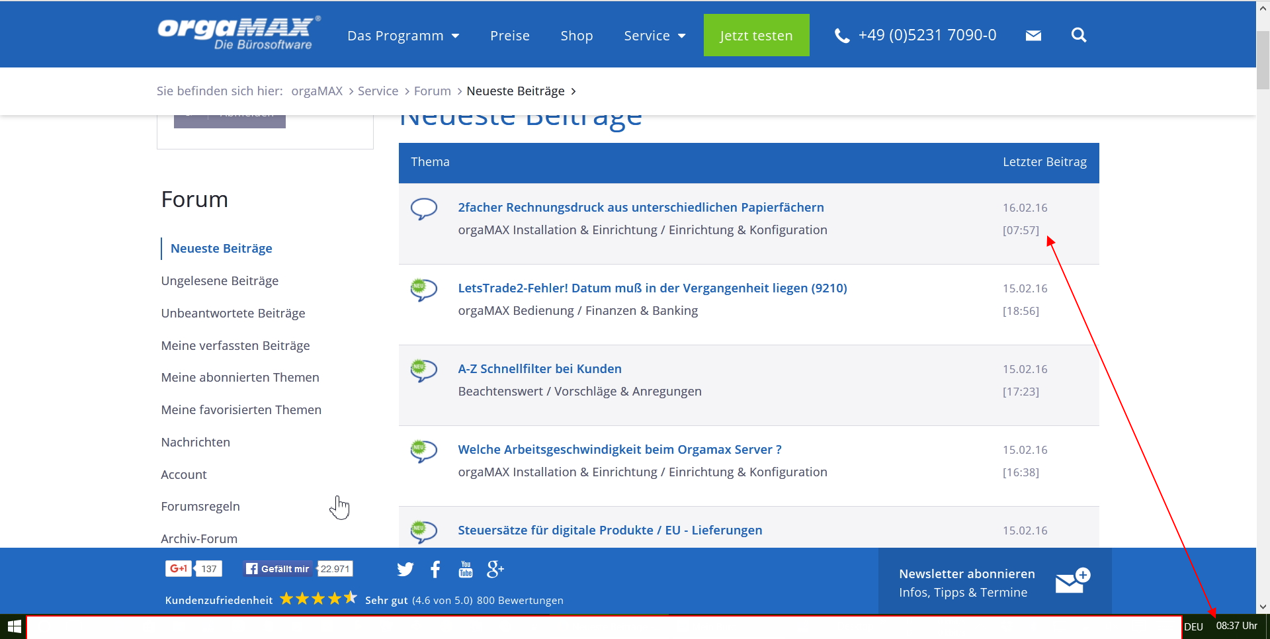The height and width of the screenshot is (639, 1270).
Task: Click the DEU language indicator in taskbar
Action: [x=1193, y=626]
